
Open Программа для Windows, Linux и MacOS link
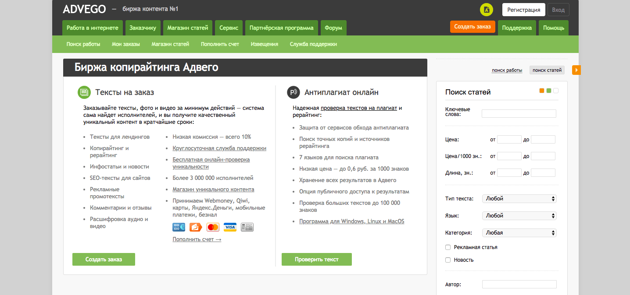(x=352, y=221)
